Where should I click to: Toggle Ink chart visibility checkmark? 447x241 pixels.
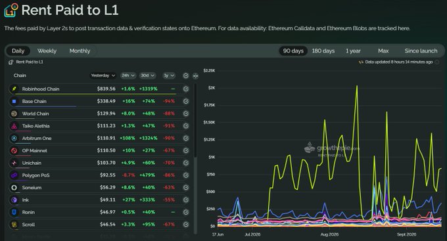(x=186, y=200)
